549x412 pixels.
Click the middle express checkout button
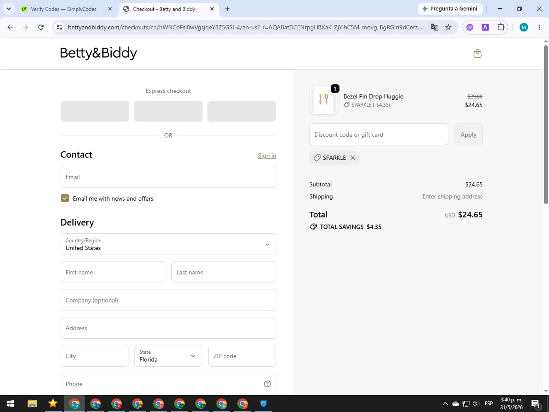coord(168,111)
